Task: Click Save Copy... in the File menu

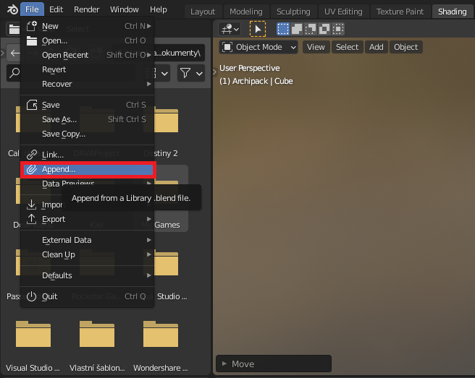Action: tap(87, 134)
